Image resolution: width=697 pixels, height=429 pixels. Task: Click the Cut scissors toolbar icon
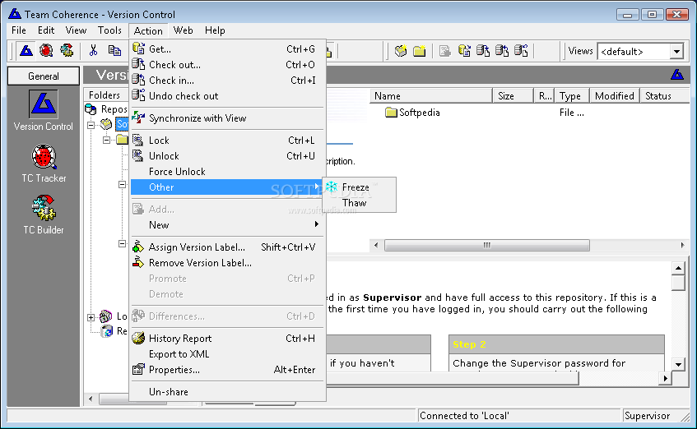(93, 51)
